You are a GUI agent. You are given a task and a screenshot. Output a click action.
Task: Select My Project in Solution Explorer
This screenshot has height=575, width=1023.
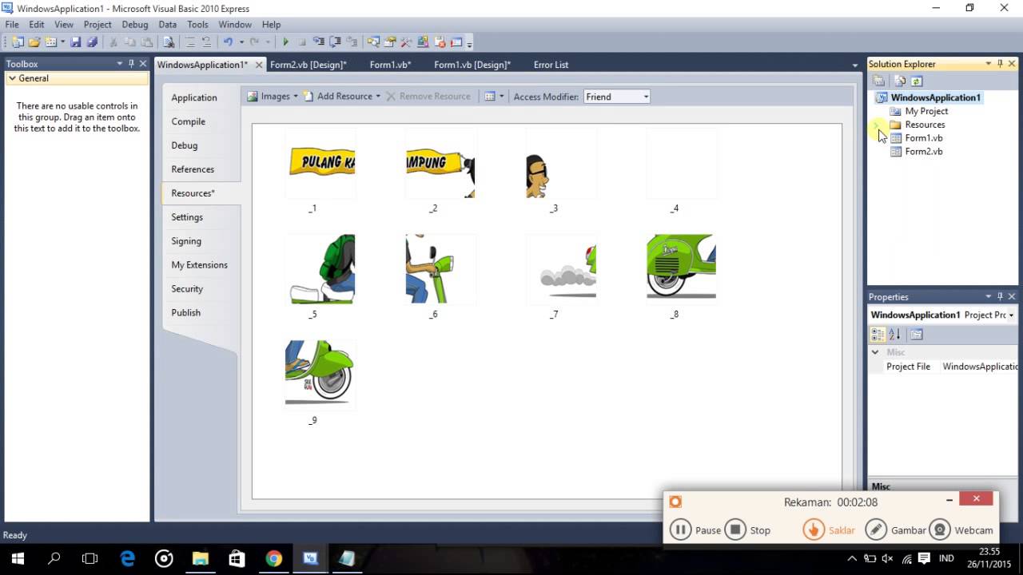pos(926,111)
